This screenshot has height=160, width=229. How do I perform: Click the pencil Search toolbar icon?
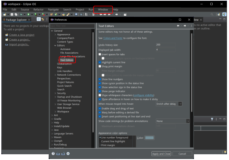click(68, 15)
